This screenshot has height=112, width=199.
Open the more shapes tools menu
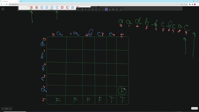tap(121, 9)
